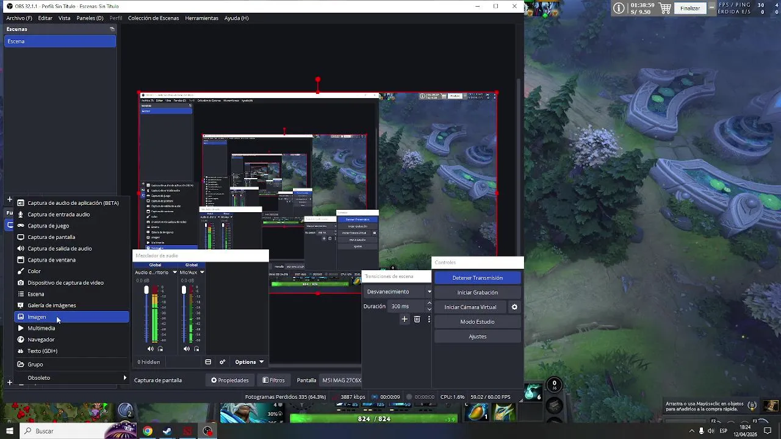
Task: Click the 0 hidden label in mixer
Action: coord(149,362)
